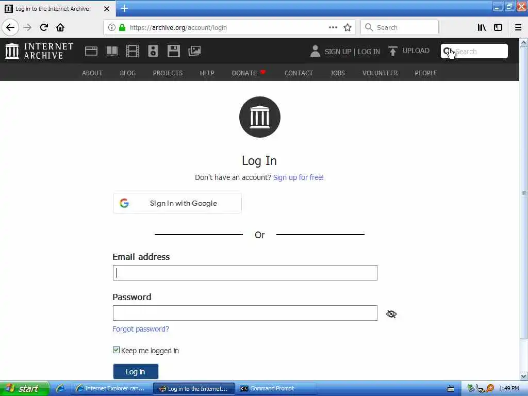The image size is (528, 396).
Task: Click the UPLOAD button in header
Action: tap(409, 51)
